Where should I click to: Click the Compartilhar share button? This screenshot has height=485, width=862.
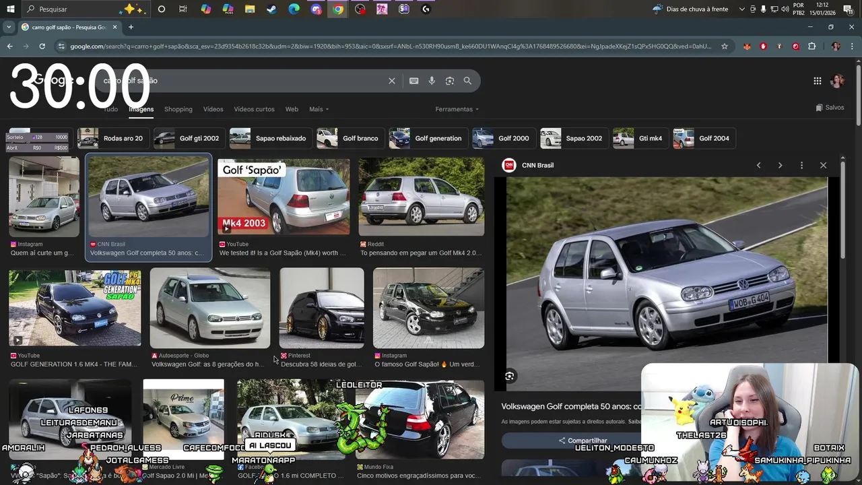point(583,441)
